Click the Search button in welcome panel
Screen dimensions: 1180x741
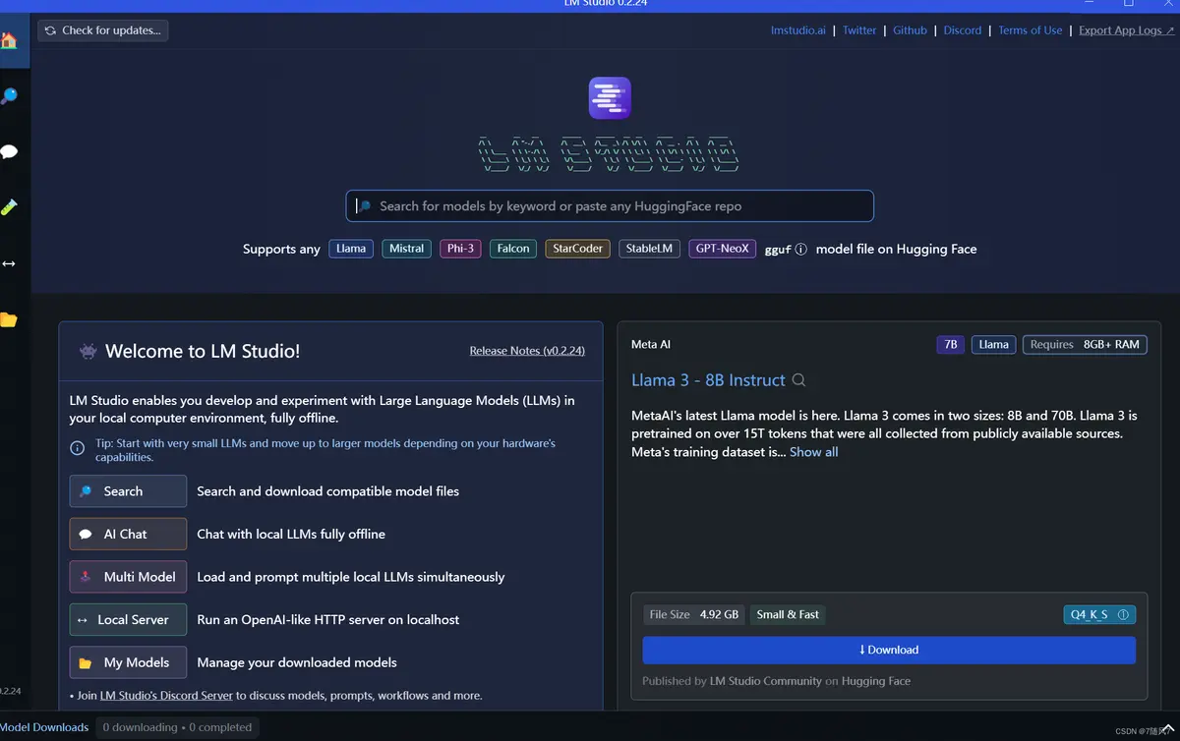128,491
